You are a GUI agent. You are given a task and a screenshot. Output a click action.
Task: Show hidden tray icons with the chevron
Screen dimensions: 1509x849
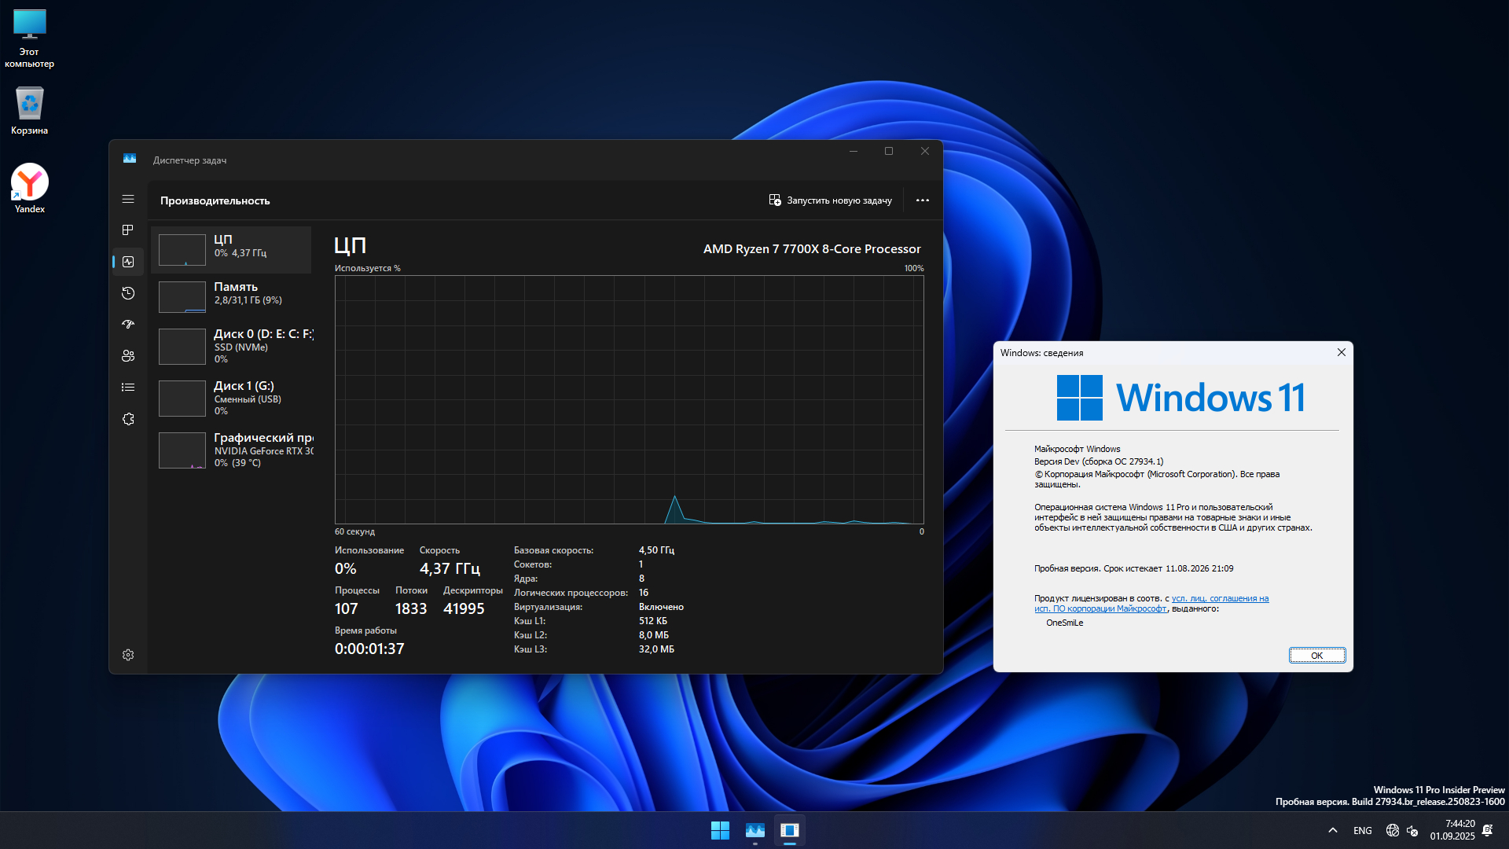pos(1332,830)
